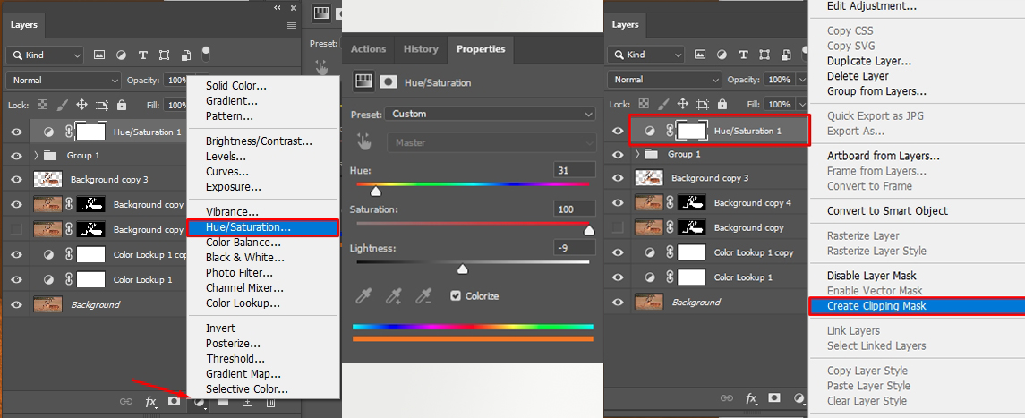Open the Layers panel hamburger options menu
This screenshot has height=418, width=1025.
click(x=291, y=25)
